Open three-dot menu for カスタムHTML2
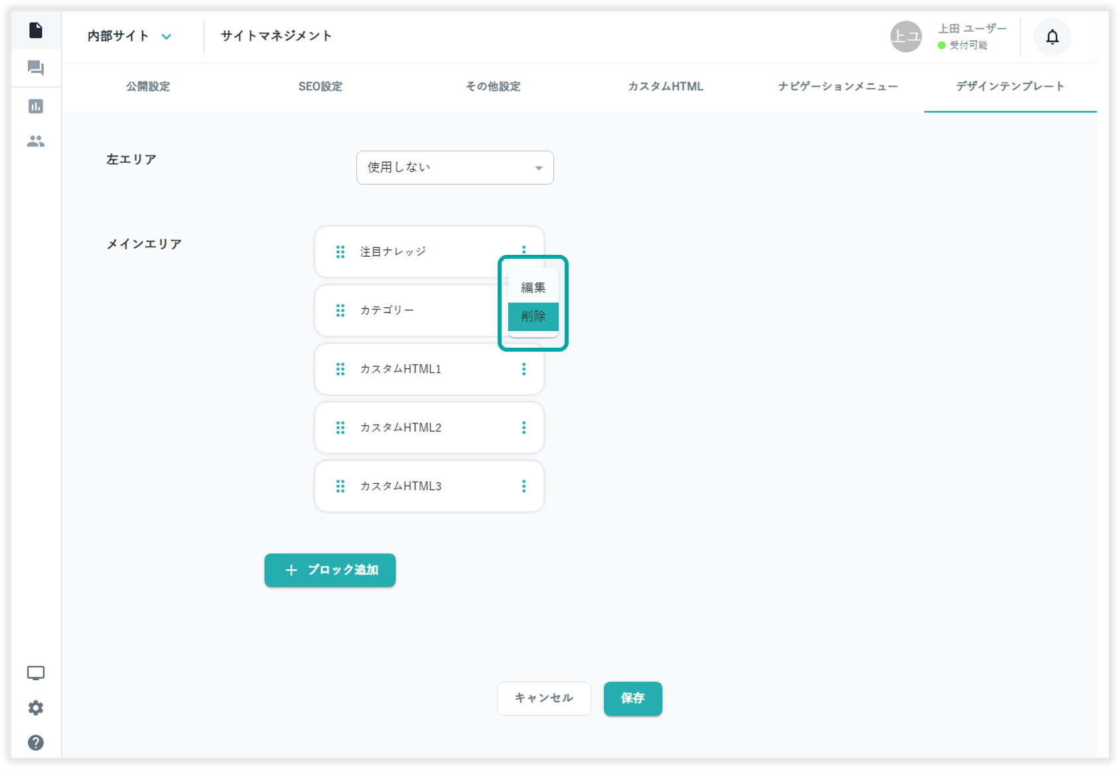Image resolution: width=1120 pixels, height=769 pixels. (x=524, y=428)
